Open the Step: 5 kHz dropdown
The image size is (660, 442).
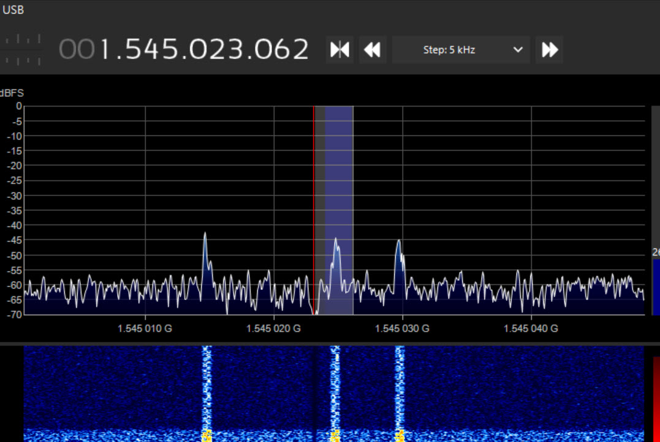(x=461, y=50)
